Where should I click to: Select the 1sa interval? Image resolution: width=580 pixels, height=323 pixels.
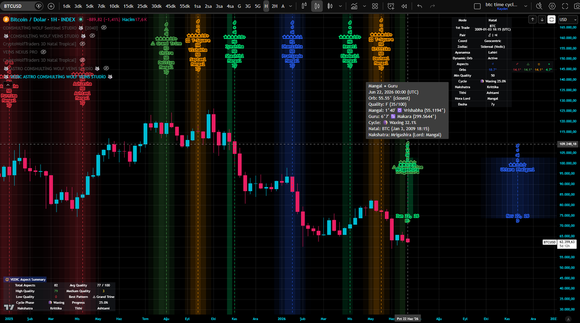(197, 6)
